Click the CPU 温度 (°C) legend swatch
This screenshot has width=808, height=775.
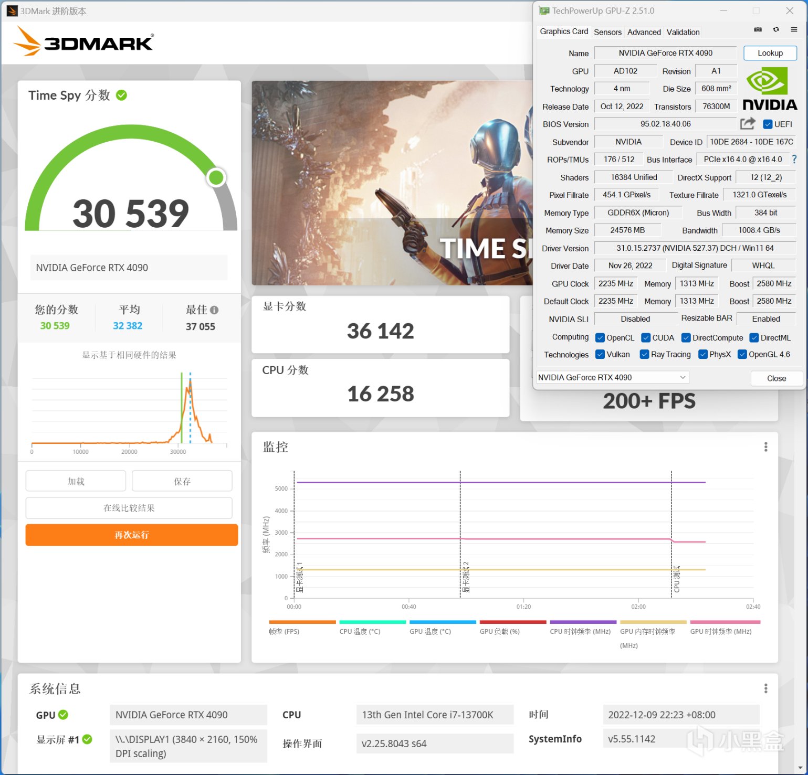(373, 622)
